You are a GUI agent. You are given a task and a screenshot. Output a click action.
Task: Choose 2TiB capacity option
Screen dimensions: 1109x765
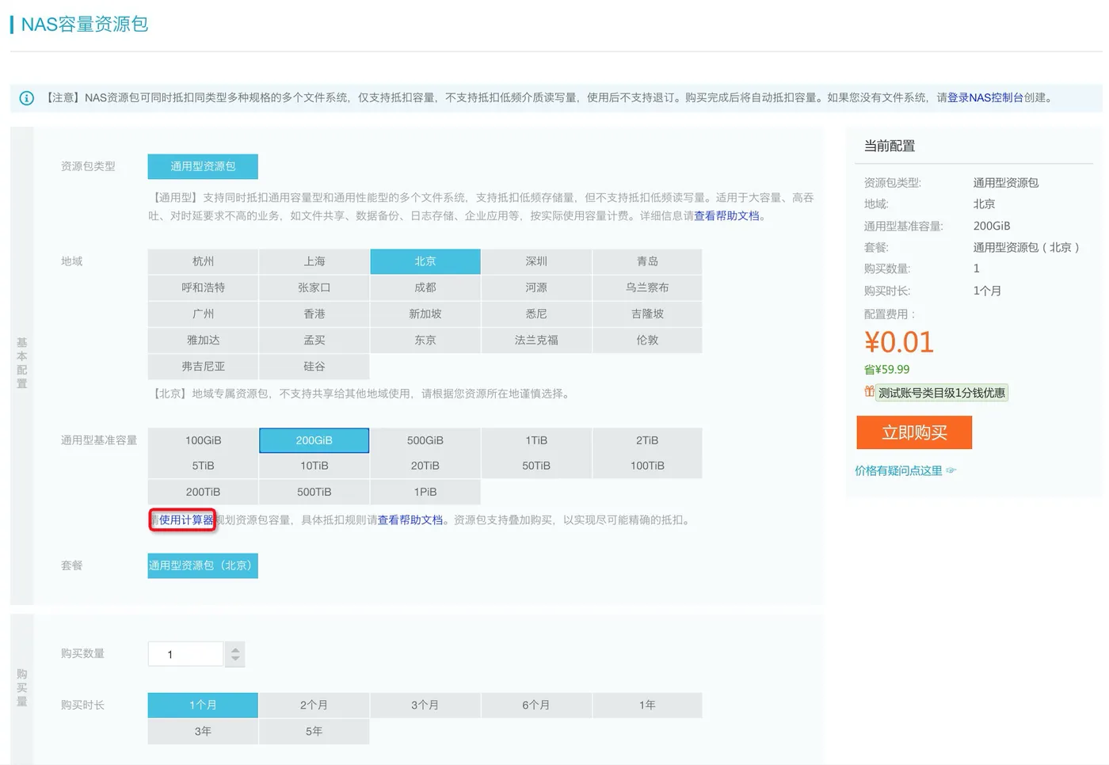[647, 440]
